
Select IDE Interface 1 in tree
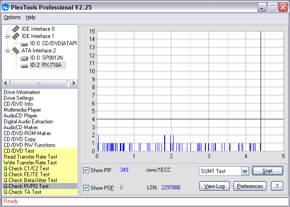38,36
